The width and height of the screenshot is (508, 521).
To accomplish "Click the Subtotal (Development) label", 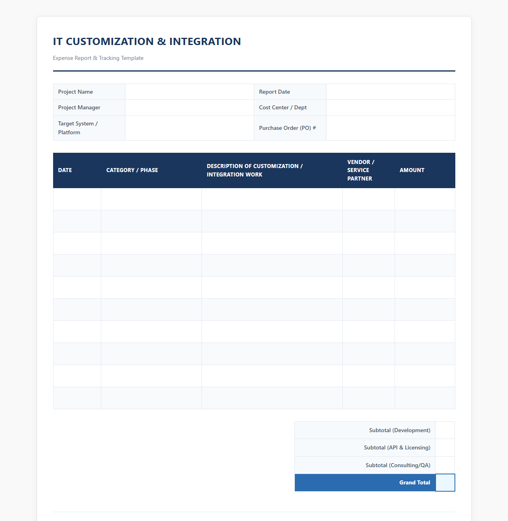I will click(400, 430).
